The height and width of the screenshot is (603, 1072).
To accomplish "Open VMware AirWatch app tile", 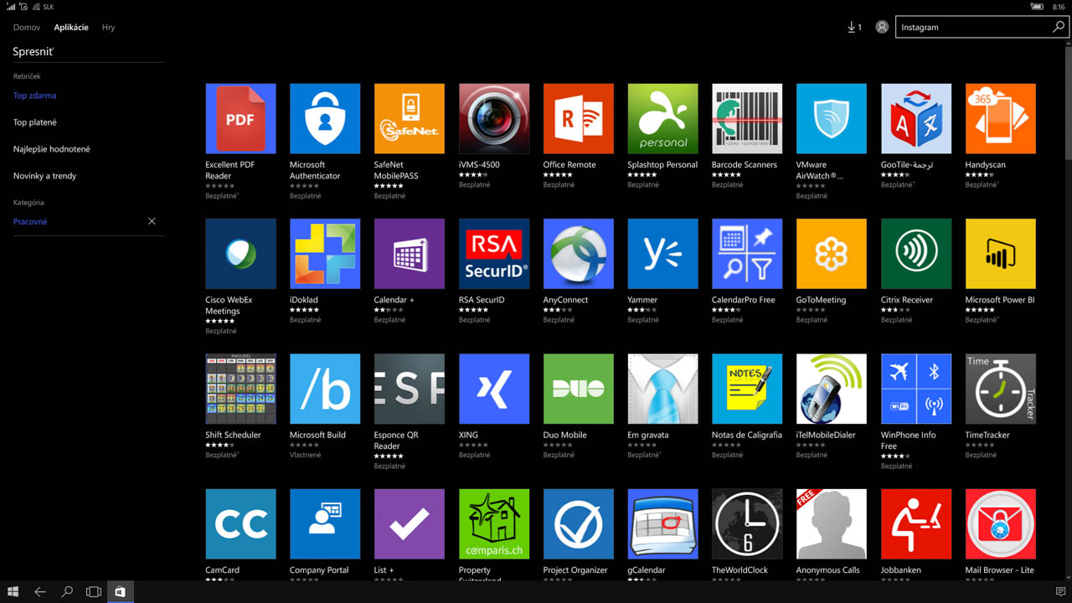I will [x=832, y=118].
